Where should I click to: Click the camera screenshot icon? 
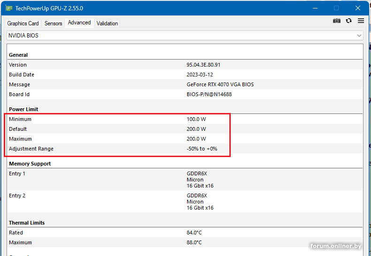336,21
